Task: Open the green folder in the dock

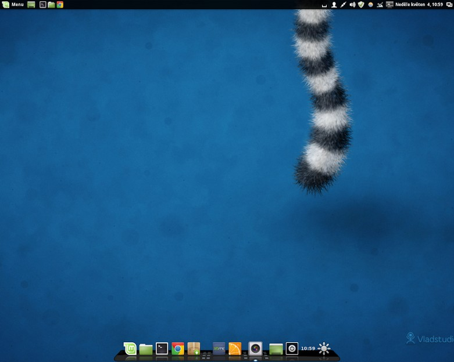Action: (146, 349)
